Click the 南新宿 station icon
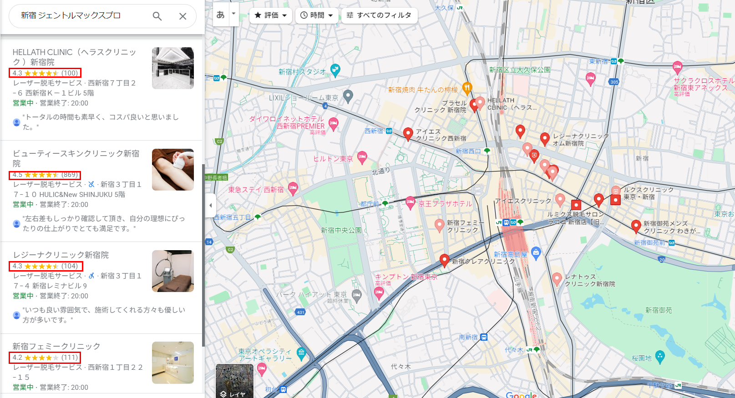The width and height of the screenshot is (735, 398). (484, 337)
